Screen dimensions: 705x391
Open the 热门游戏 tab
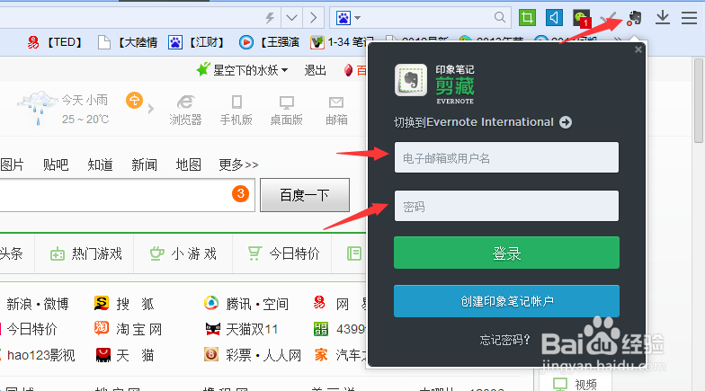click(85, 253)
